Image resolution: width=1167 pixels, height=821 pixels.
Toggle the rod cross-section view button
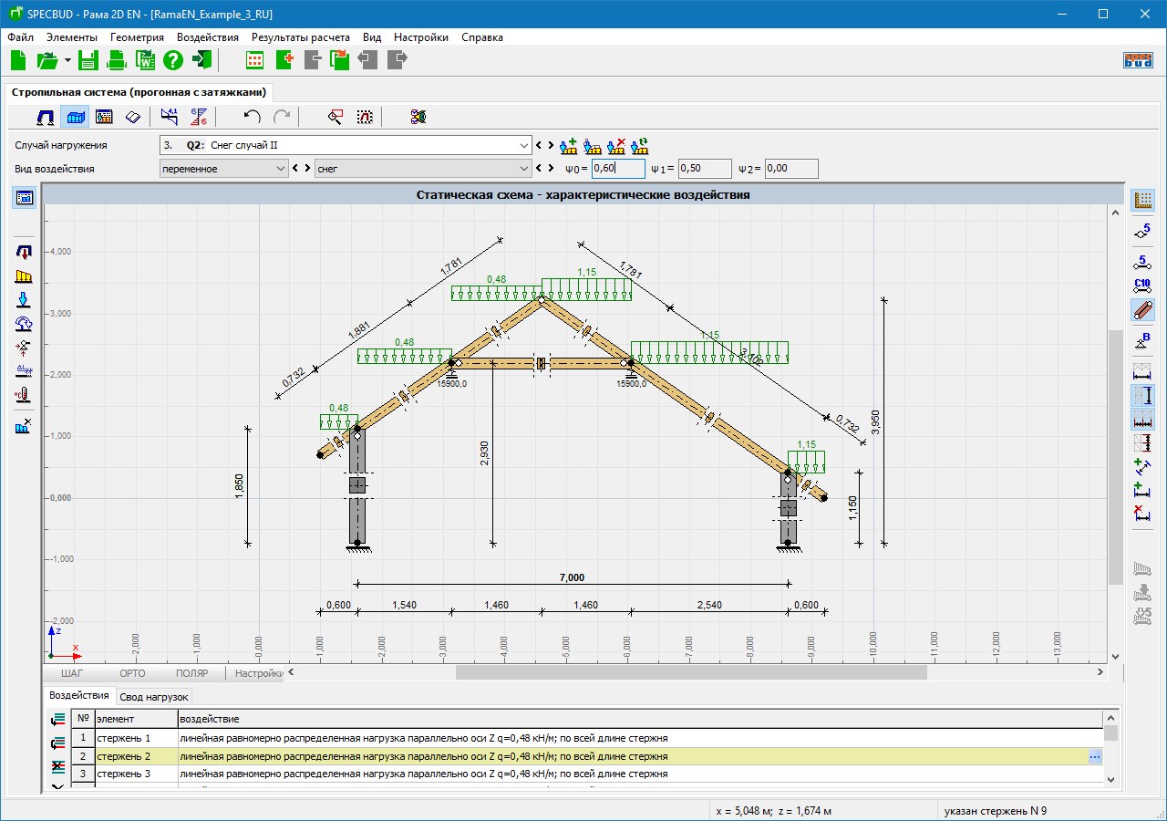tap(1142, 310)
